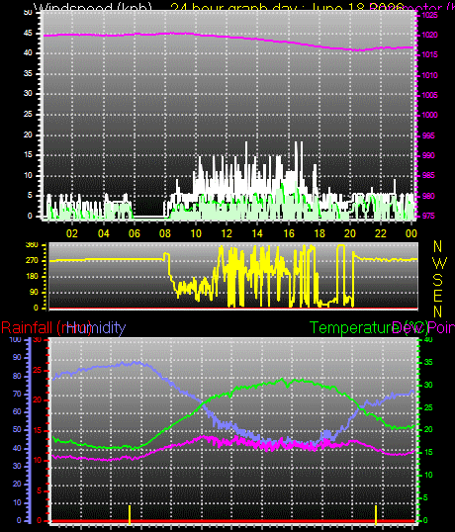This screenshot has width=455, height=532.
Task: Click the 08 hour label on time axis
Action: tap(165, 233)
